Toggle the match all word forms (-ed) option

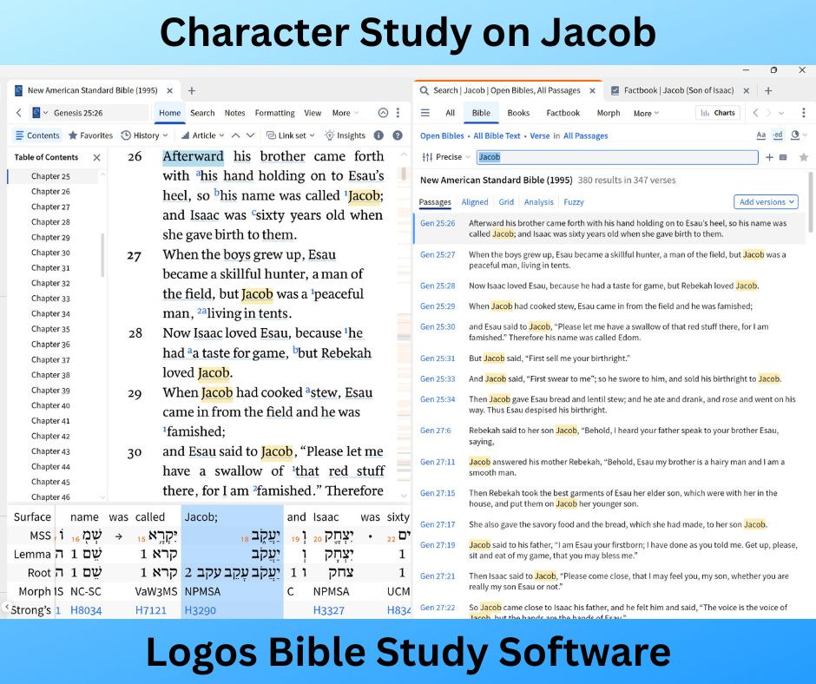point(778,135)
